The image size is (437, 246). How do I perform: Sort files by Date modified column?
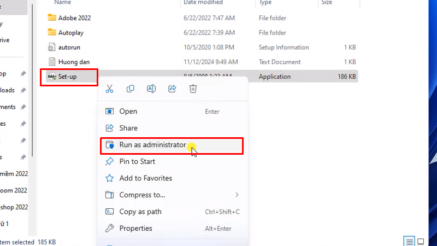coord(204,3)
